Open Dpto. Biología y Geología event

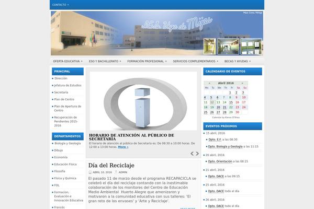point(225,147)
